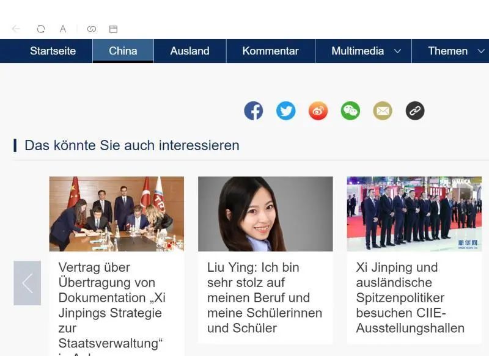Open Liu Ying article headline
This screenshot has height=356, width=489.
(x=265, y=297)
